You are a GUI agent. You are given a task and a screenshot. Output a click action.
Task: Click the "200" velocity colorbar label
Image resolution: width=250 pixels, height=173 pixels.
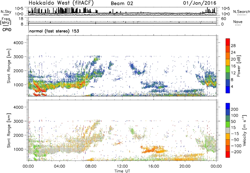click(235, 109)
